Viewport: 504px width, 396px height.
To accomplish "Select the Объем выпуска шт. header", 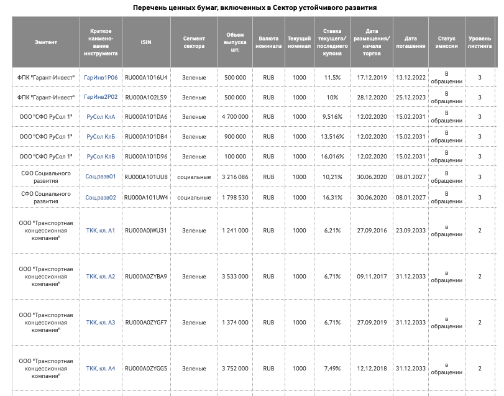I will [x=235, y=42].
